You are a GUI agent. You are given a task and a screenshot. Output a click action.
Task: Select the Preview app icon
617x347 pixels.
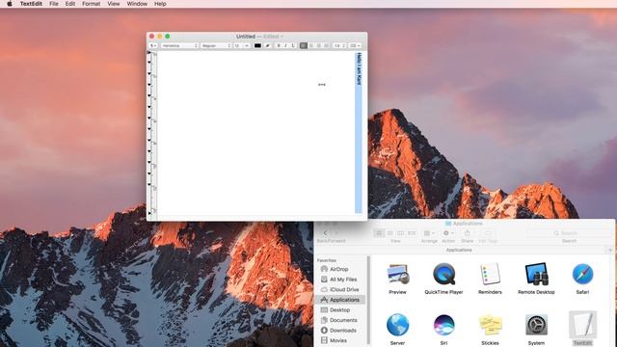(x=397, y=274)
